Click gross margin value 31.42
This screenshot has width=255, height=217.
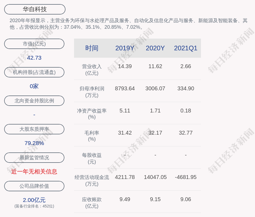[x=125, y=133]
